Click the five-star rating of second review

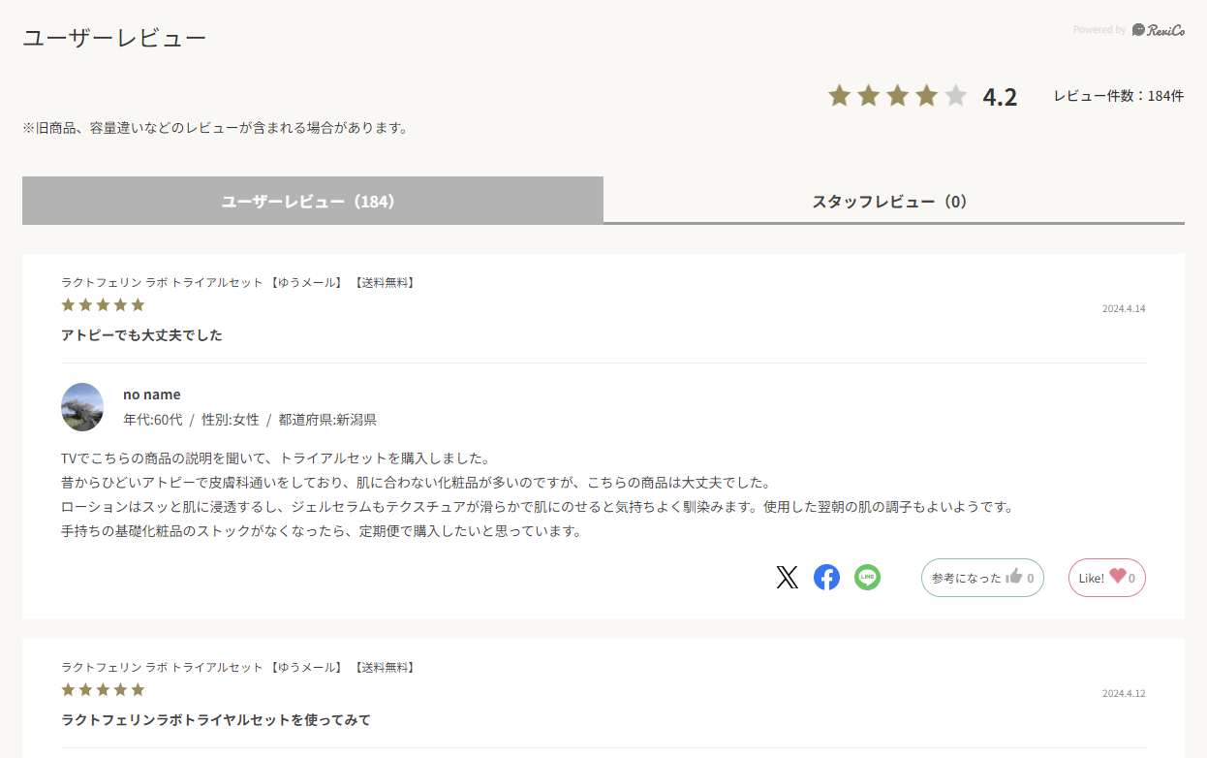pos(103,690)
